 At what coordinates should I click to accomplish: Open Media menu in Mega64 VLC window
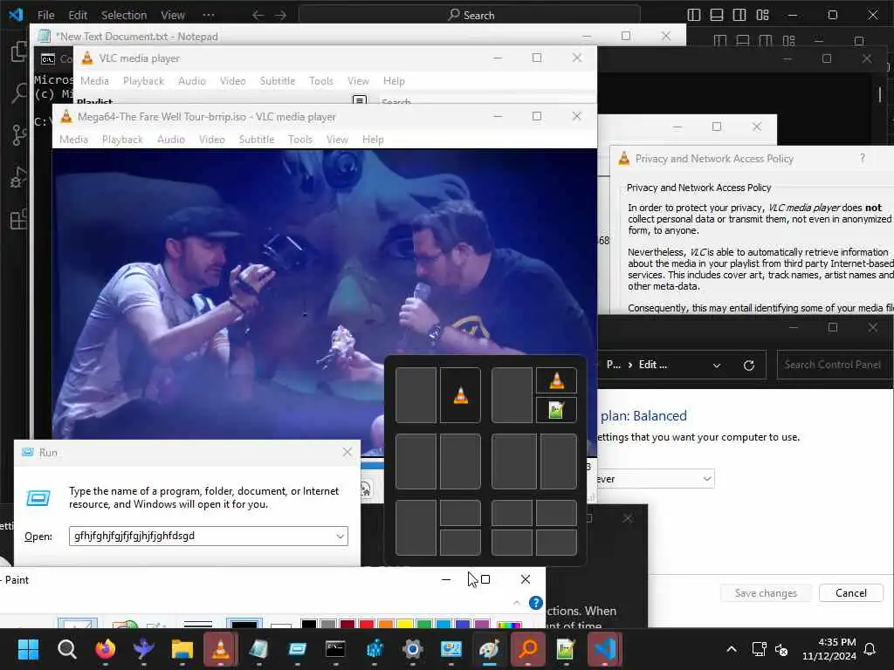point(73,140)
